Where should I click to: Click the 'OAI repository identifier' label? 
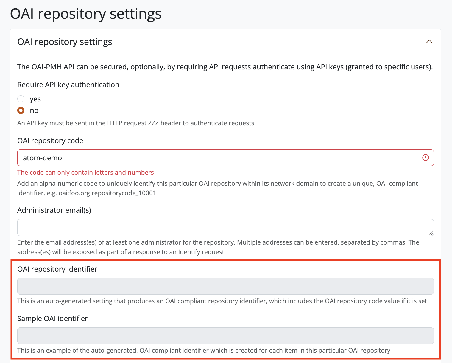click(x=57, y=269)
